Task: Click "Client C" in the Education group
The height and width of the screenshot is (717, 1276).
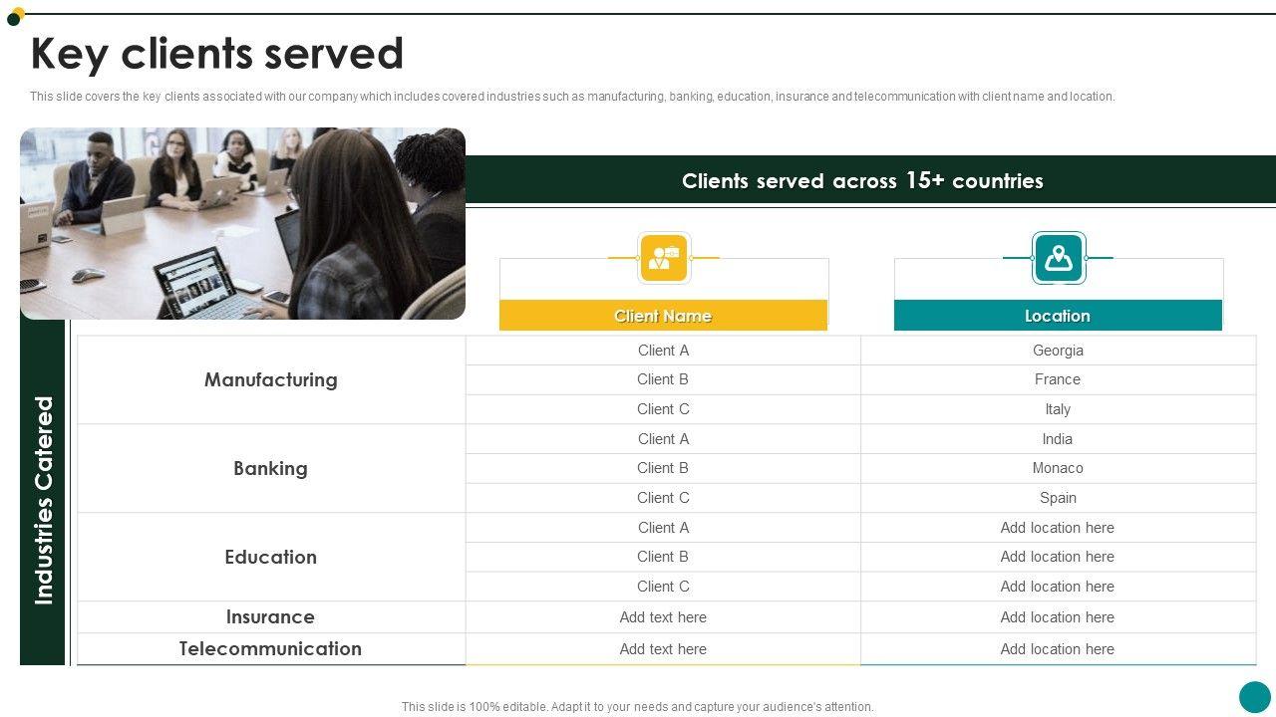Action: point(663,587)
